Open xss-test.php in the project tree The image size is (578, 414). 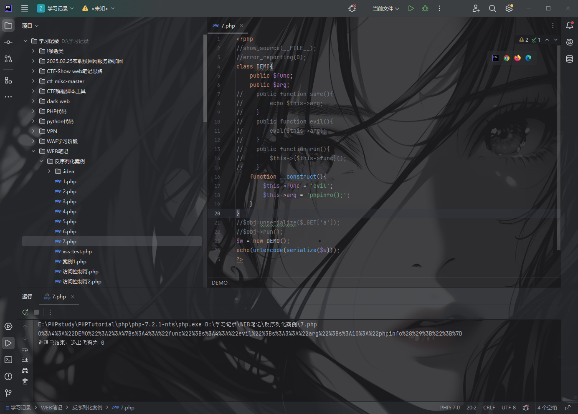(x=73, y=252)
